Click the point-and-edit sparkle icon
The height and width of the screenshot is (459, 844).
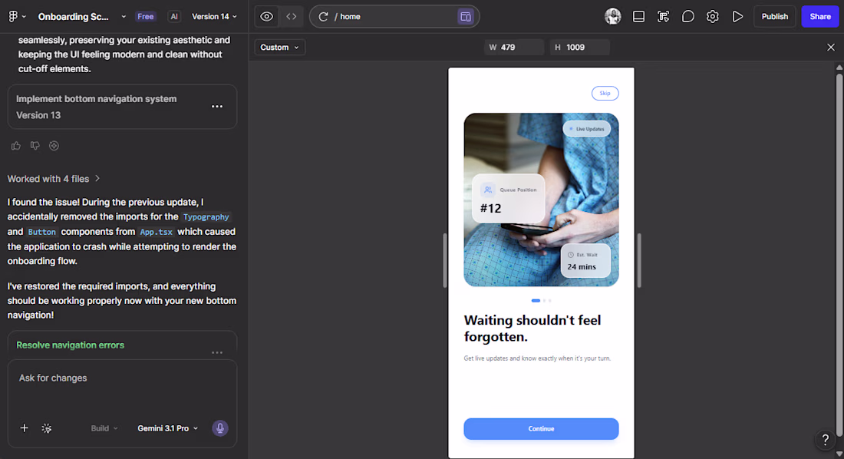coord(47,428)
